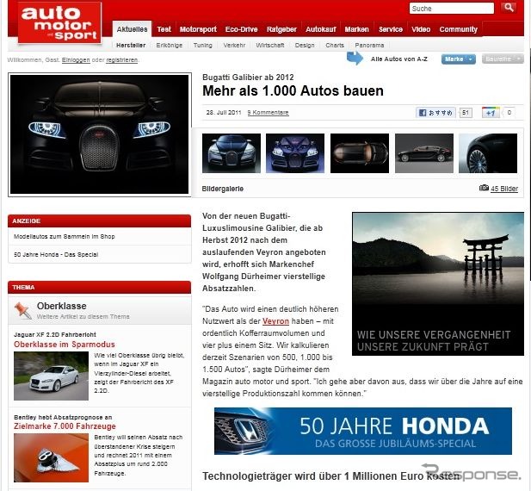Click the Facebook like count 51
This screenshot has width=531, height=491.
(x=466, y=113)
